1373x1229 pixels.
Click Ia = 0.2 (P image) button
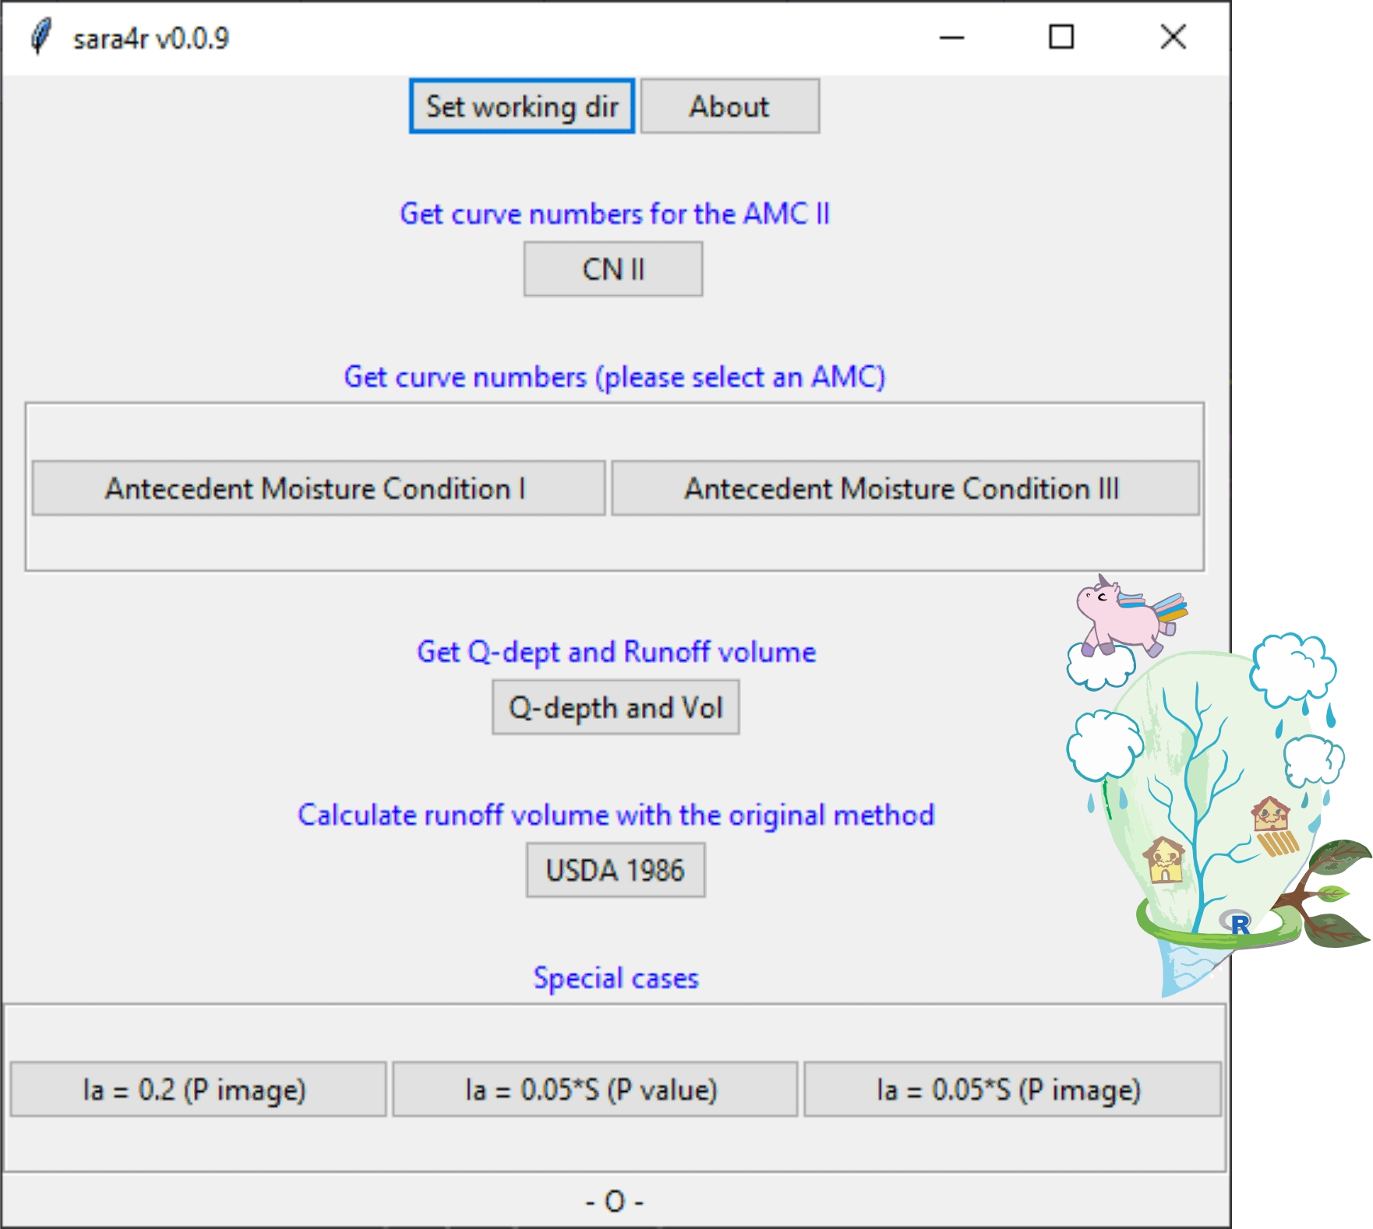198,1090
